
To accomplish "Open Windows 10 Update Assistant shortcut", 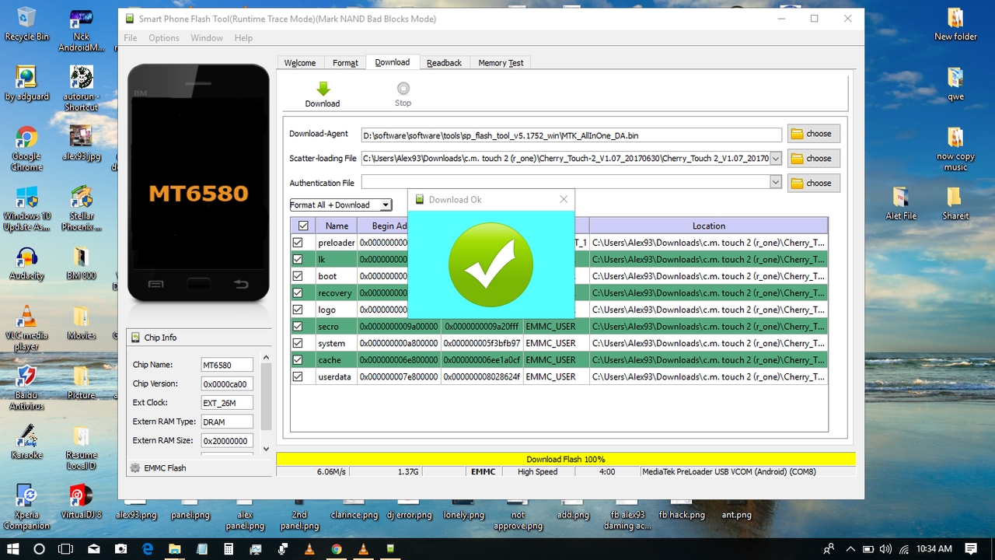I will coord(26,208).
